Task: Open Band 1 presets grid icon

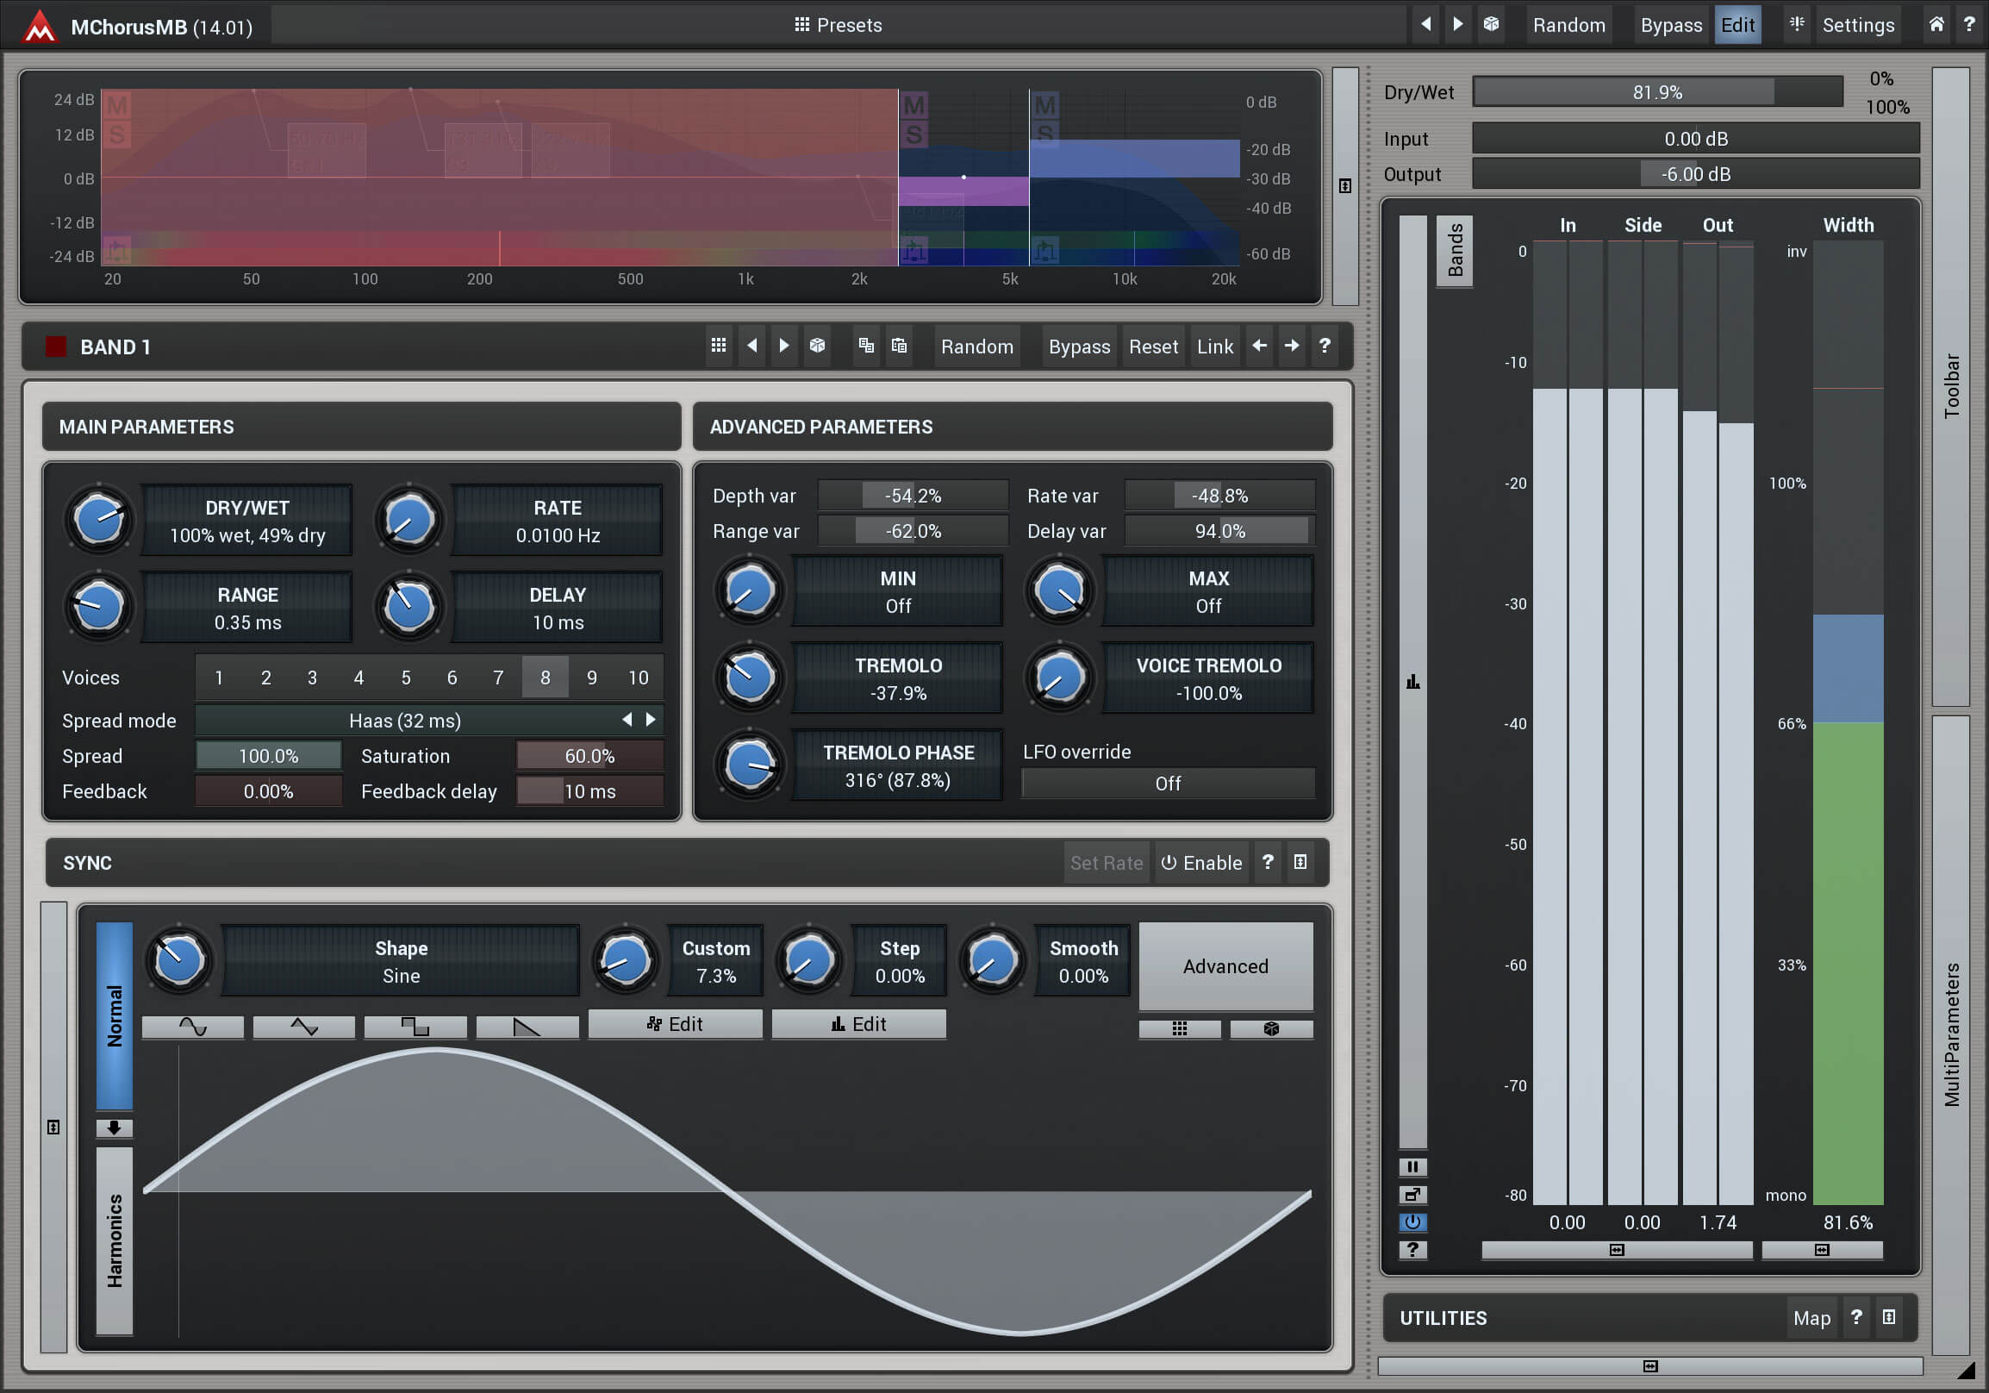Action: click(718, 346)
